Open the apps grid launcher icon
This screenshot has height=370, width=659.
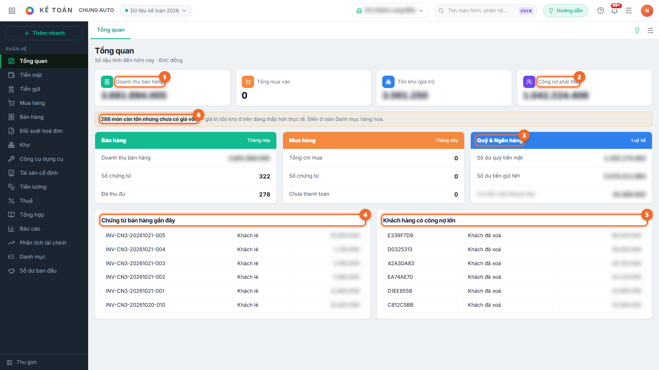tap(12, 11)
